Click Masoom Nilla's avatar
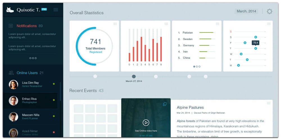 13,117
